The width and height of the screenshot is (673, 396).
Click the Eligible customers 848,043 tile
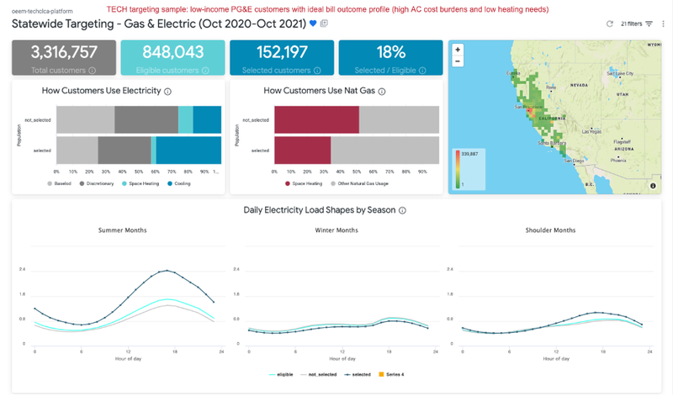click(x=172, y=57)
